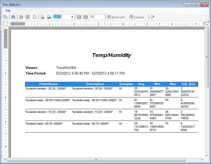This screenshot has width=211, height=164.
Task: Click the horizontal scrollbar right arrow
Action: click(202, 160)
